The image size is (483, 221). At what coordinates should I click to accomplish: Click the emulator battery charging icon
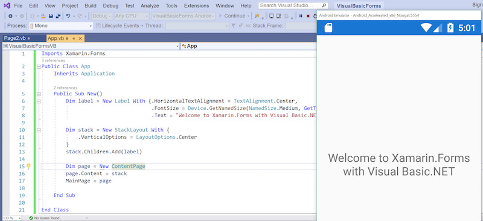pyautogui.click(x=450, y=28)
